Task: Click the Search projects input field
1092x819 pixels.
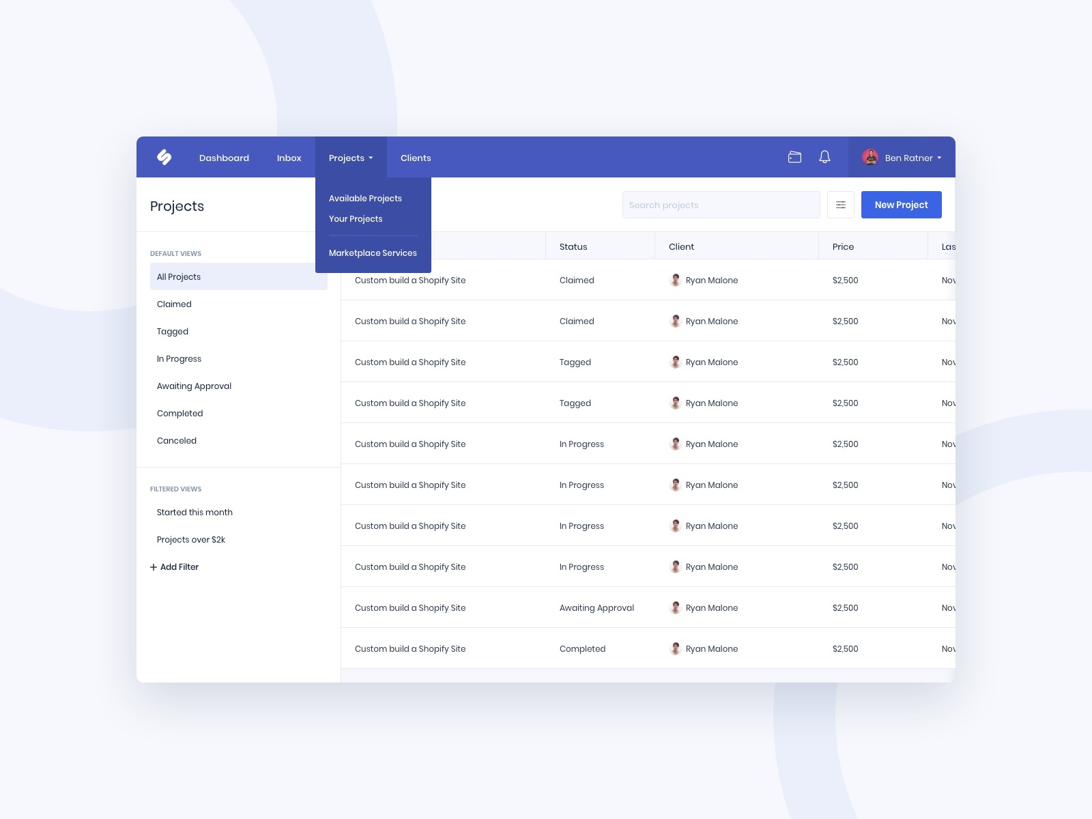Action: point(721,205)
